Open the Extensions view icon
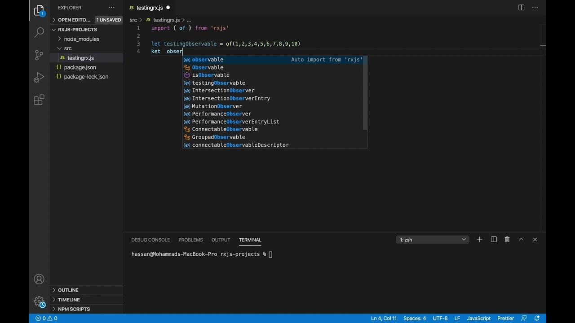This screenshot has height=323, width=575. (x=39, y=100)
